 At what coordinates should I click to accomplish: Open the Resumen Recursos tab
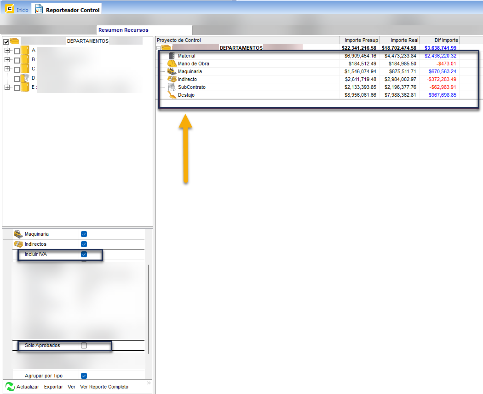tap(123, 30)
